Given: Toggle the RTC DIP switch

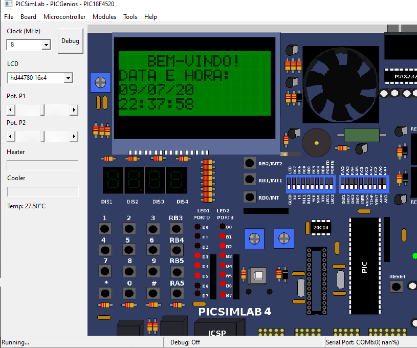Looking at the screenshot, I should pyautogui.click(x=321, y=184).
